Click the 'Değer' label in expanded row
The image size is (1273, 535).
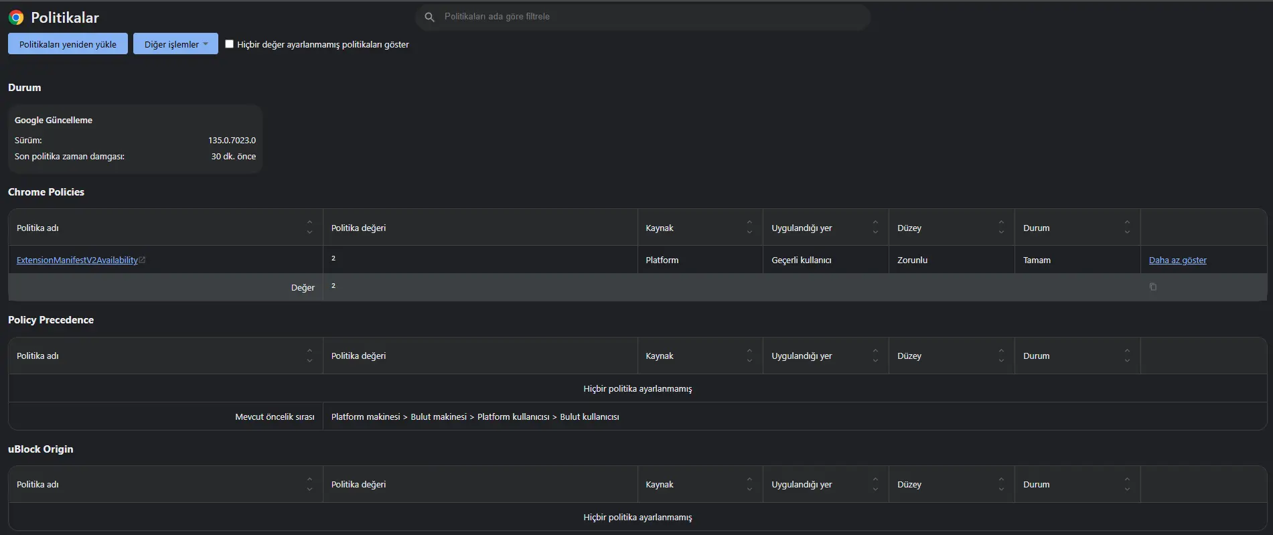pyautogui.click(x=303, y=288)
